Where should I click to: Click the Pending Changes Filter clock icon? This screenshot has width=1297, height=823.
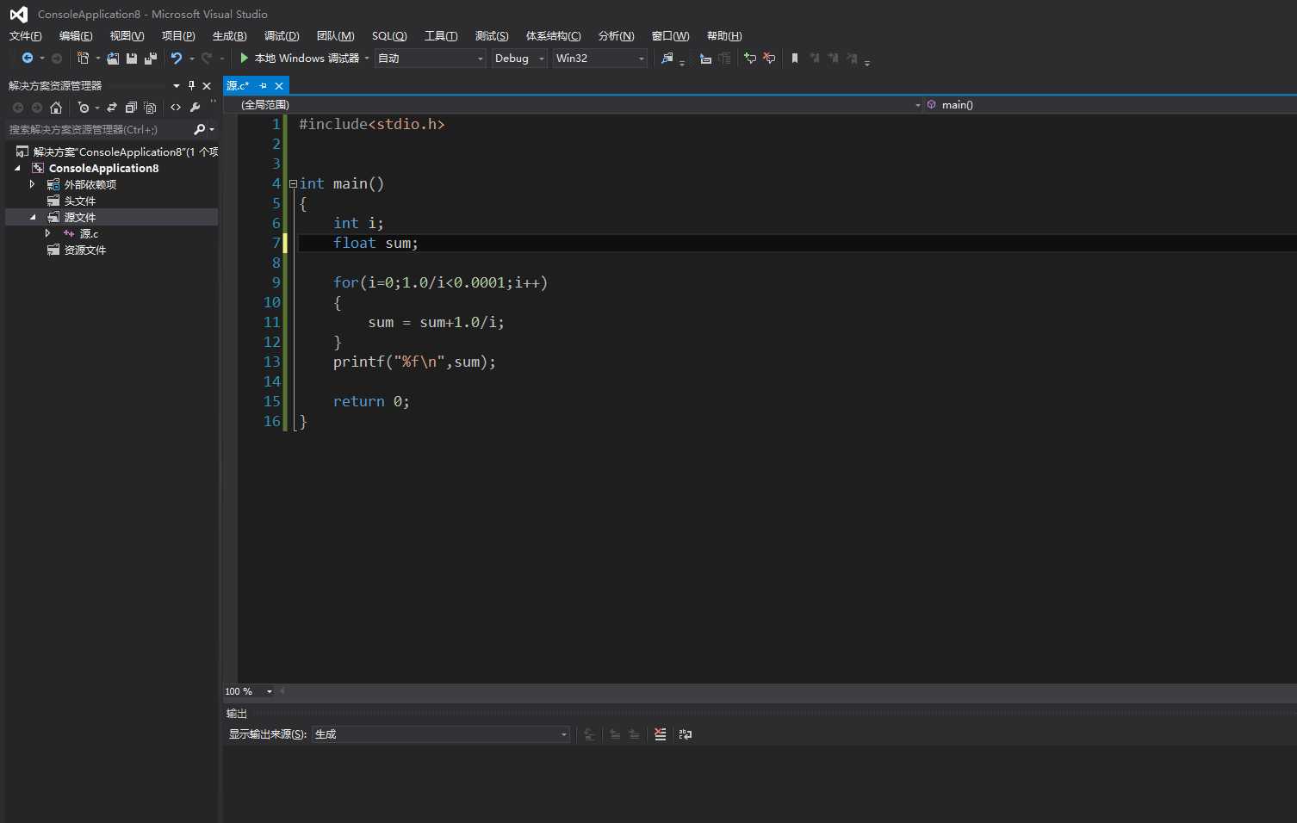(83, 108)
